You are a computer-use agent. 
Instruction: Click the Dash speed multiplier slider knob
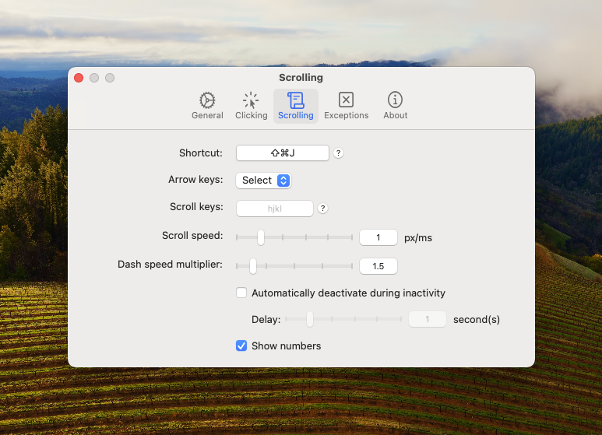(252, 266)
